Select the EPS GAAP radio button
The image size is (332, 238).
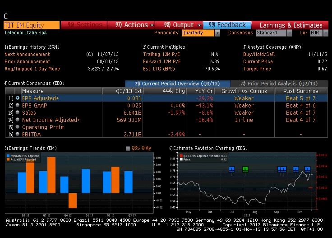coord(18,105)
